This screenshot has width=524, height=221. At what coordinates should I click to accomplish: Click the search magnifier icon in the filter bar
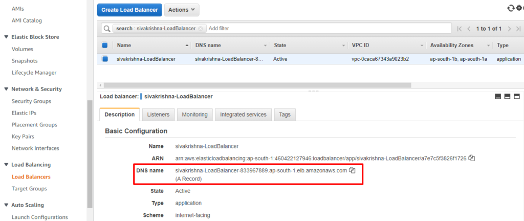(x=107, y=29)
